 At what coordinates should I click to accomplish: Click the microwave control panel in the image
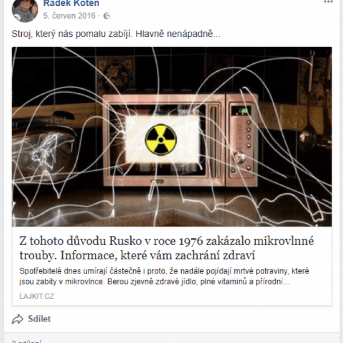coord(242,140)
